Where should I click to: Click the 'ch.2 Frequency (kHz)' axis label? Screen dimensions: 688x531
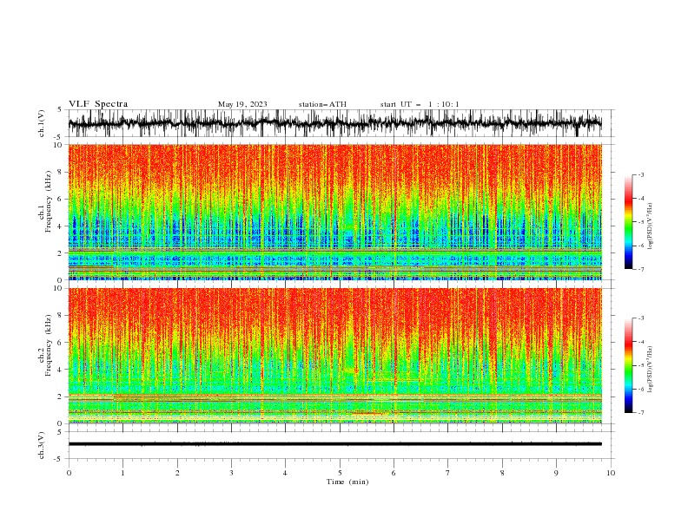click(45, 345)
